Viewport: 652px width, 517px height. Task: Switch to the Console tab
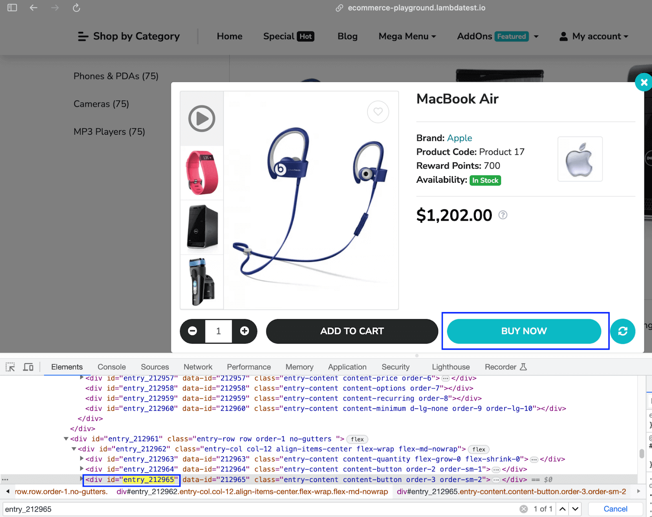click(111, 367)
